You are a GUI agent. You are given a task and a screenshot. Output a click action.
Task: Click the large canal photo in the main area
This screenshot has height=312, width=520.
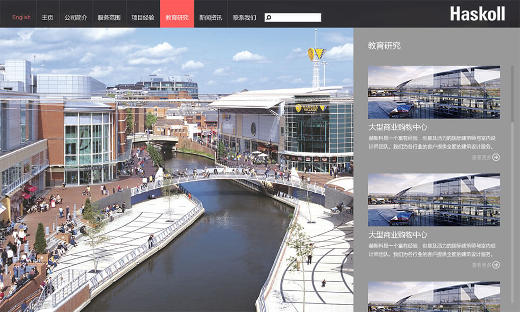pyautogui.click(x=177, y=170)
